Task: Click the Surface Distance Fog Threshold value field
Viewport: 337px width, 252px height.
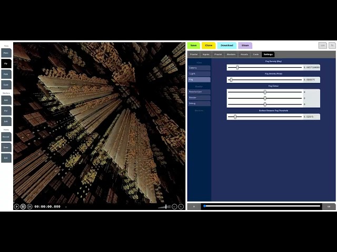Action: pos(311,117)
